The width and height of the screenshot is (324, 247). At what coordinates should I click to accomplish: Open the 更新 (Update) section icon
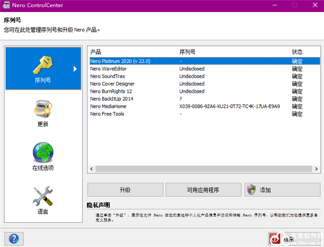[x=43, y=109]
